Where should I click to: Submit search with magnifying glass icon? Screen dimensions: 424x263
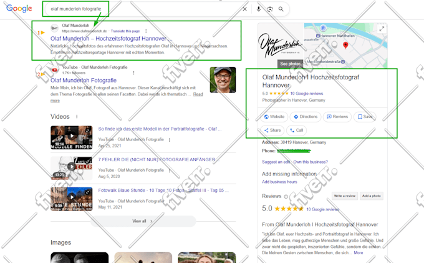click(281, 9)
